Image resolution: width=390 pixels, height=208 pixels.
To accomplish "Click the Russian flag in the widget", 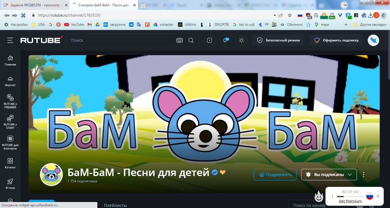I will coord(370,196).
